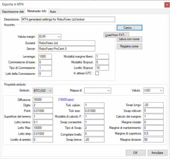Click the Tick size field
The width and height of the screenshot is (170, 159).
pyautogui.click(x=94, y=111)
